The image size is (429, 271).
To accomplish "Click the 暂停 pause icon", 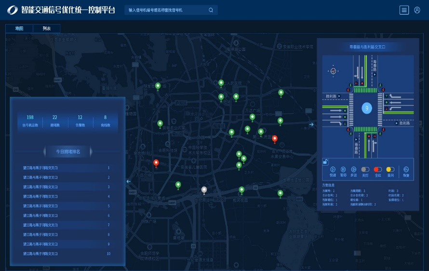I will 343,169.
